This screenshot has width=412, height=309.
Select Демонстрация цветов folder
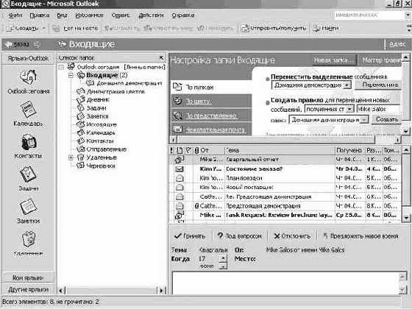click(x=110, y=91)
